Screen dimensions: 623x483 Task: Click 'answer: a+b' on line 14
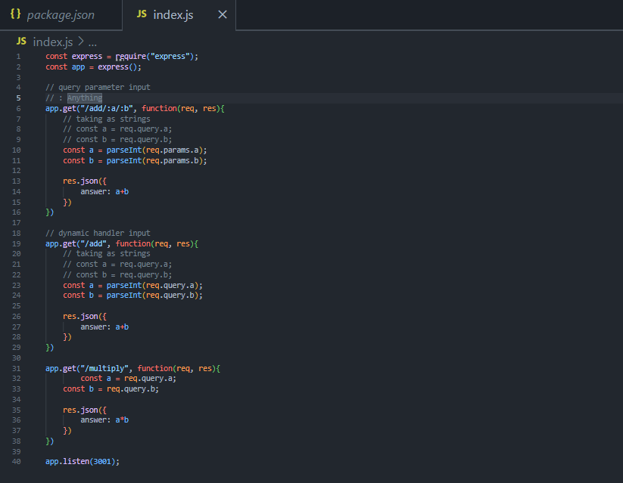click(104, 192)
